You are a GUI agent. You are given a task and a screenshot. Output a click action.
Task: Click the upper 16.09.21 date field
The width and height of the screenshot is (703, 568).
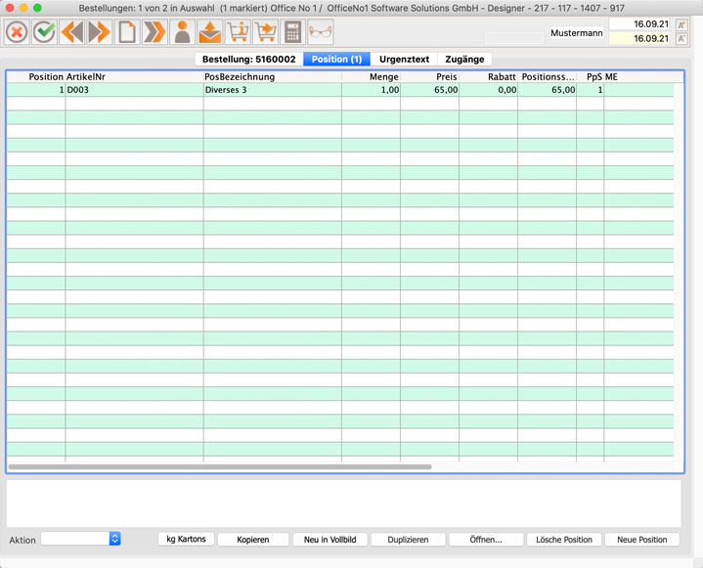pyautogui.click(x=641, y=24)
